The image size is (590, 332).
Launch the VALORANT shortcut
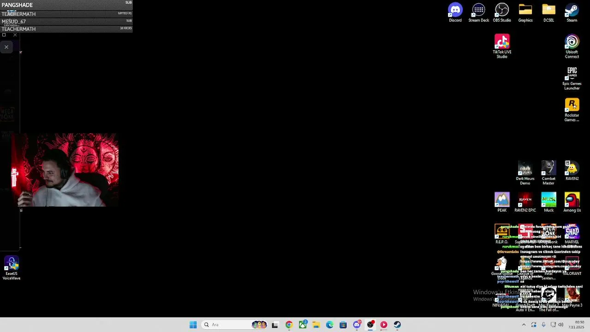(572, 266)
